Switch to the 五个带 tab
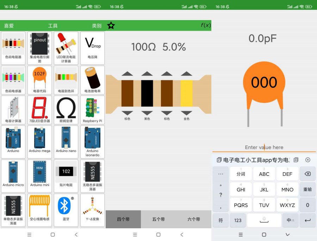 click(x=158, y=219)
